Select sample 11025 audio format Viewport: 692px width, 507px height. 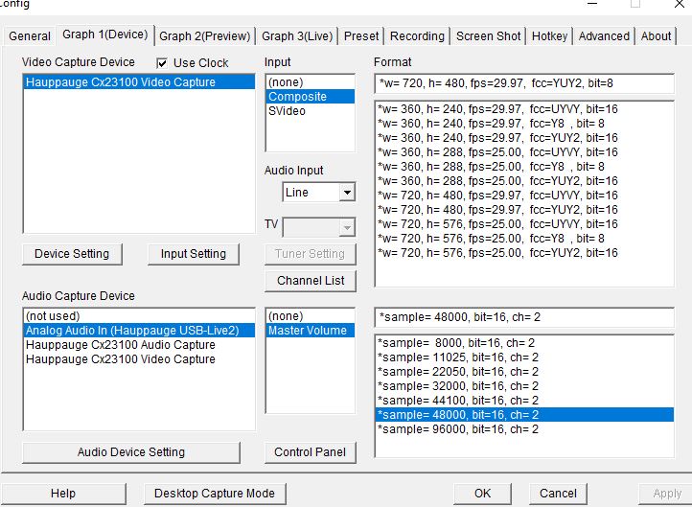[524, 357]
